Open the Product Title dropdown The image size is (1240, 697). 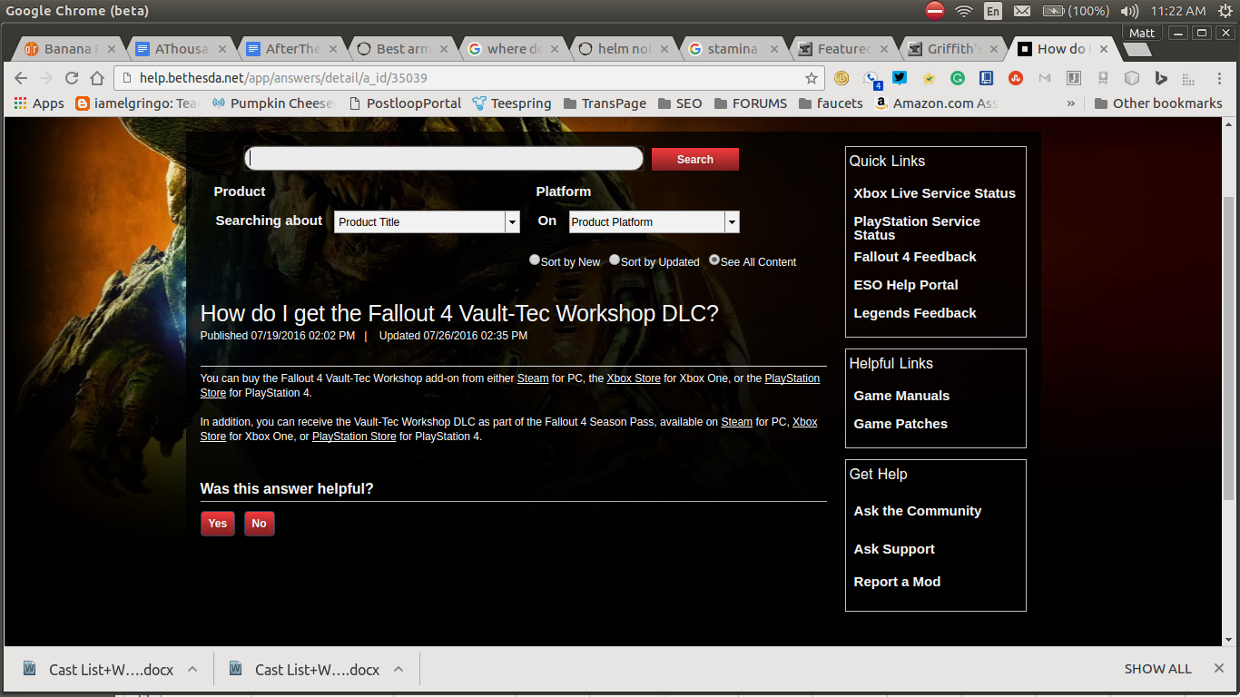tap(427, 221)
